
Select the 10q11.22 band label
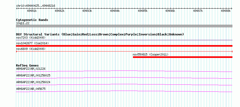pos(23,23)
